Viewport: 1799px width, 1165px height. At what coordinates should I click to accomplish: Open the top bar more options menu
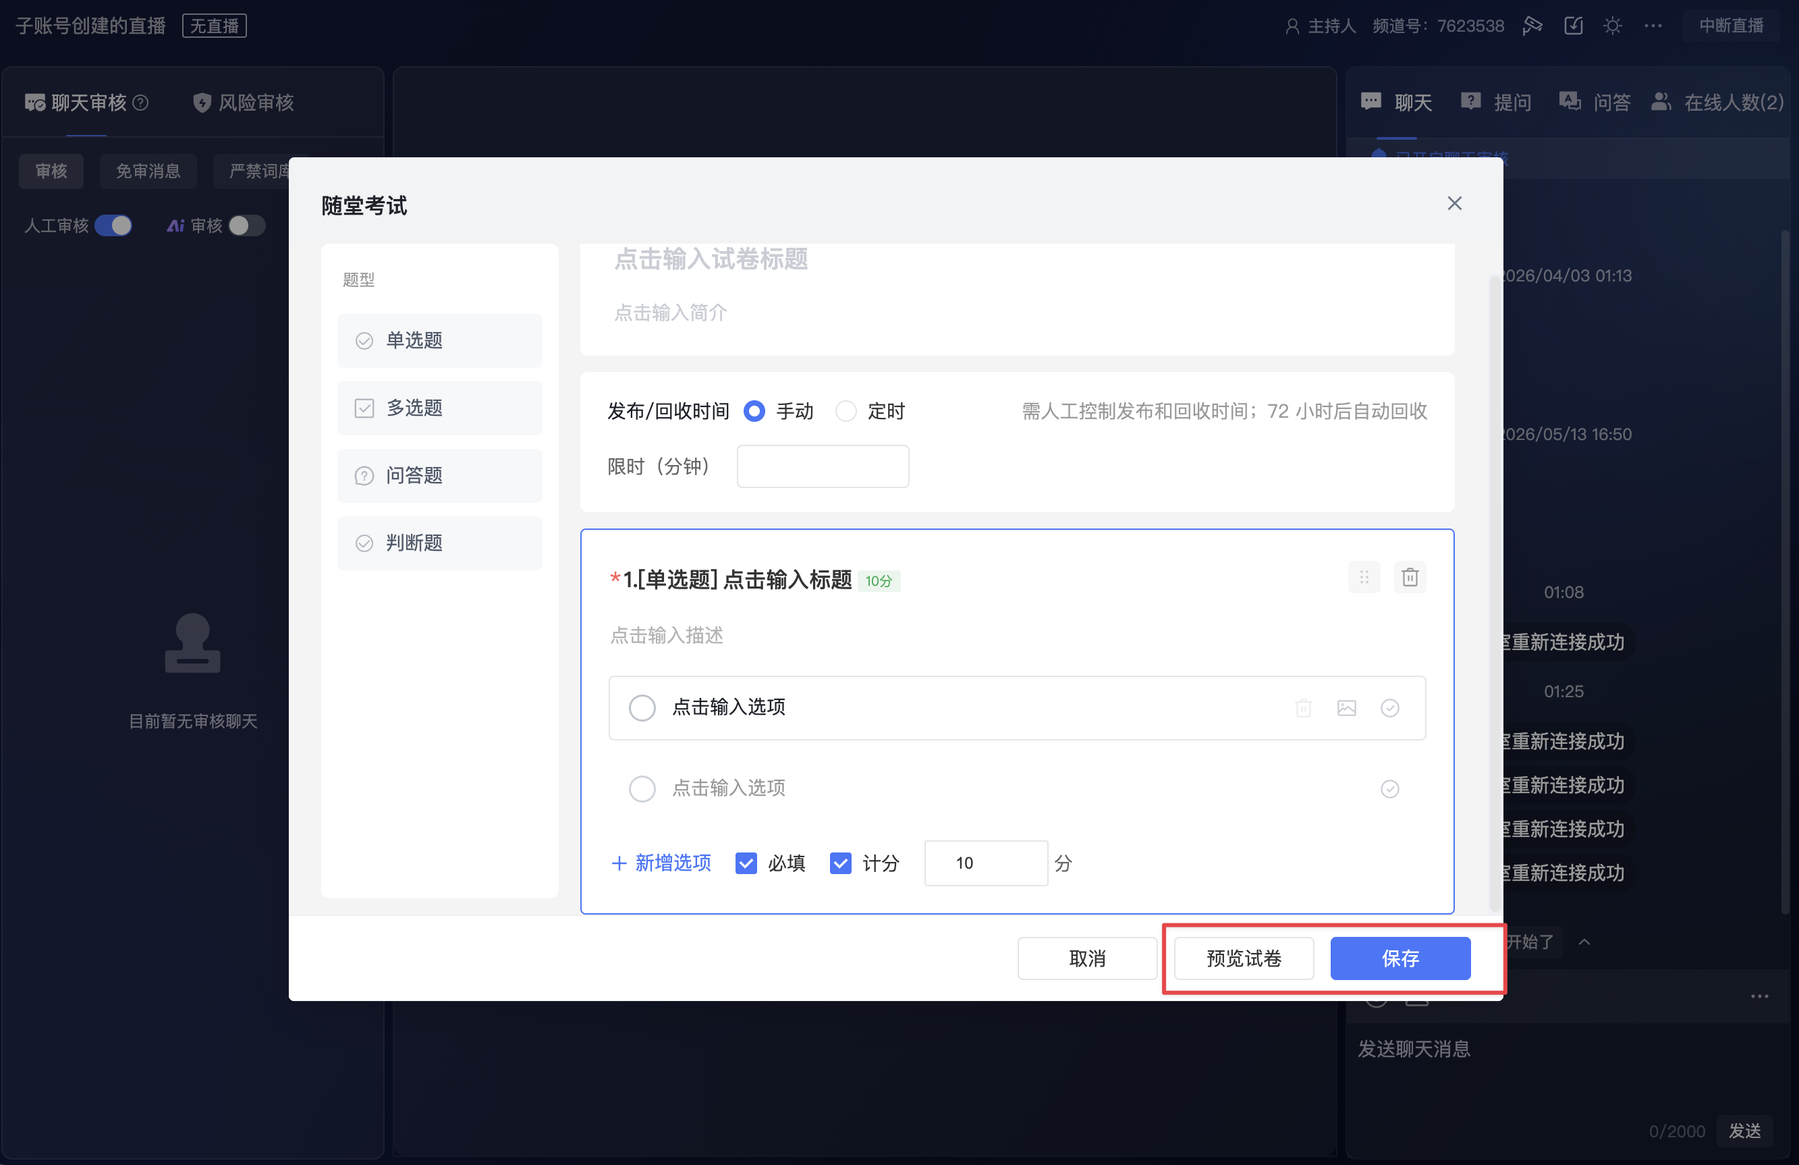click(x=1653, y=26)
